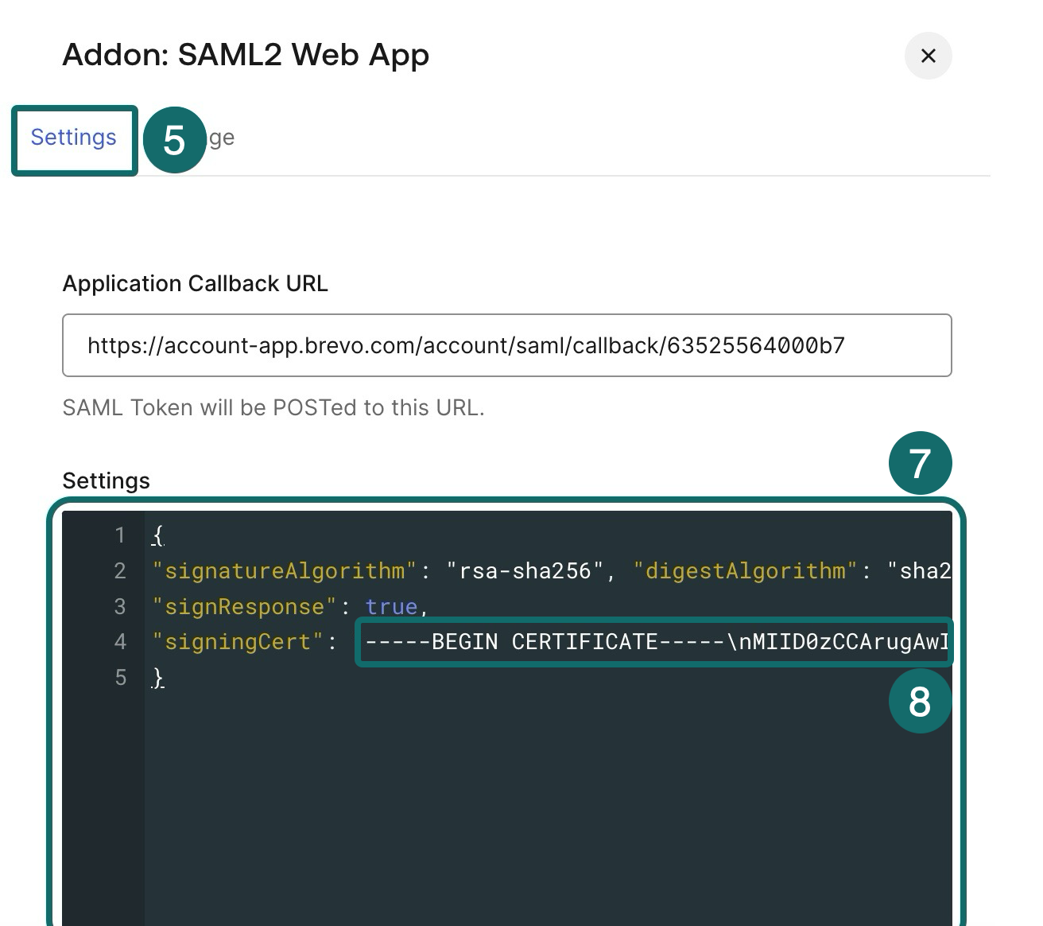The image size is (1043, 926).
Task: Click the highlighted BEGIN CERTIFICATE value
Action: 652,642
